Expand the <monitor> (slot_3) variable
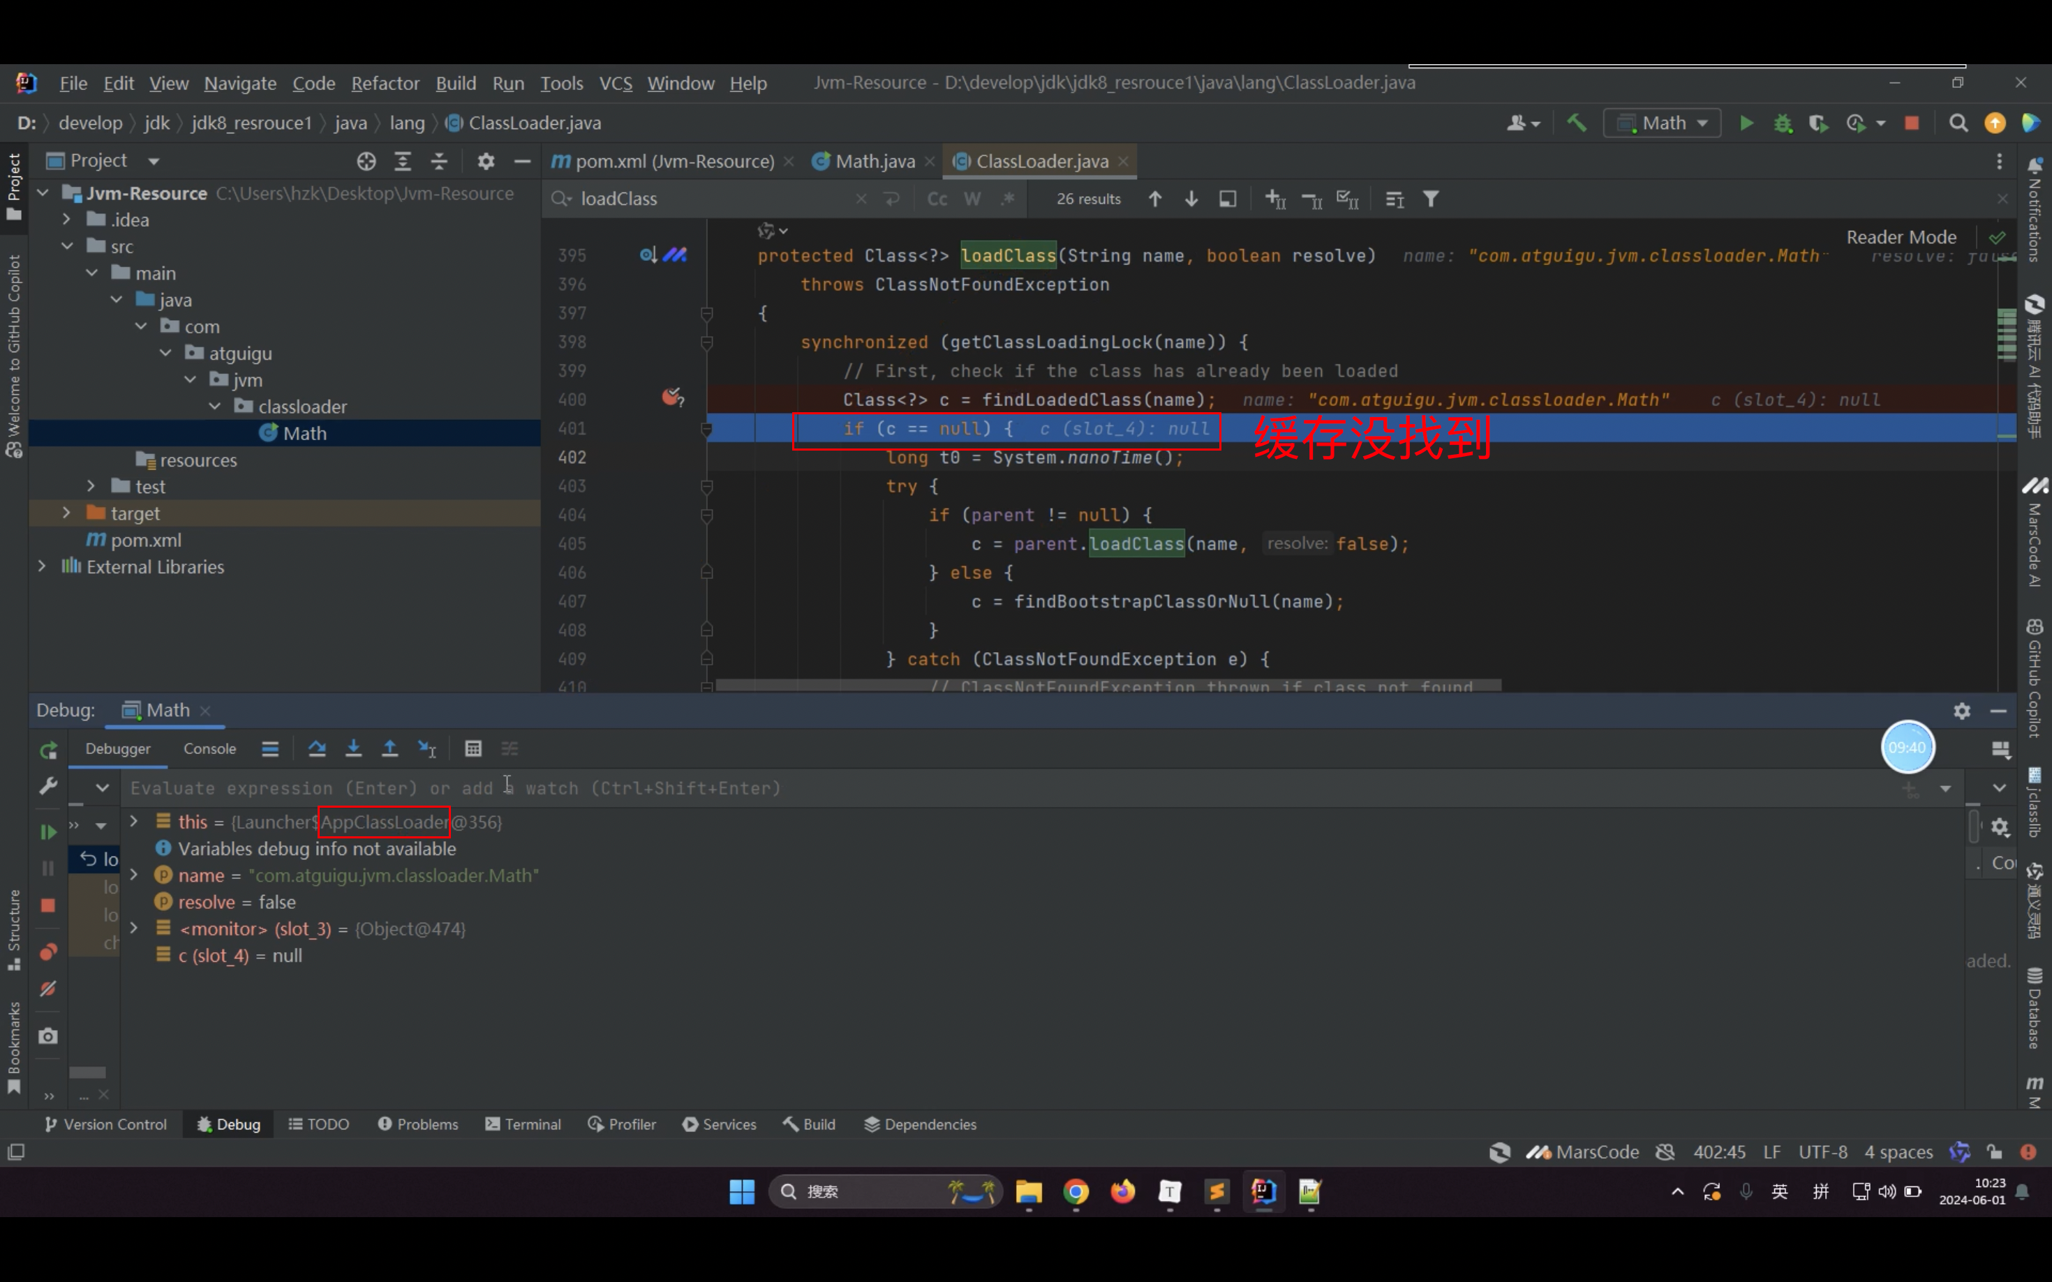The width and height of the screenshot is (2052, 1282). 134,928
